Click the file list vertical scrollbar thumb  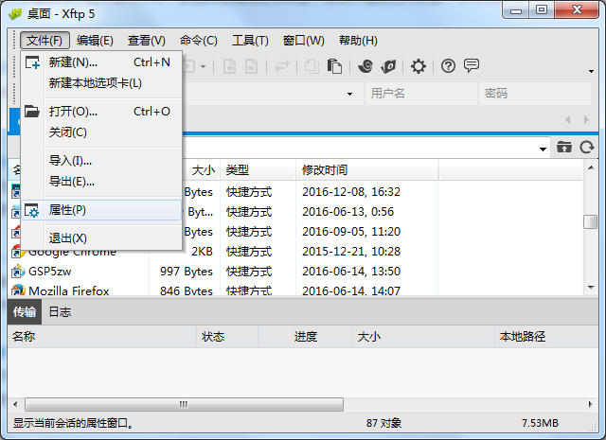point(590,221)
